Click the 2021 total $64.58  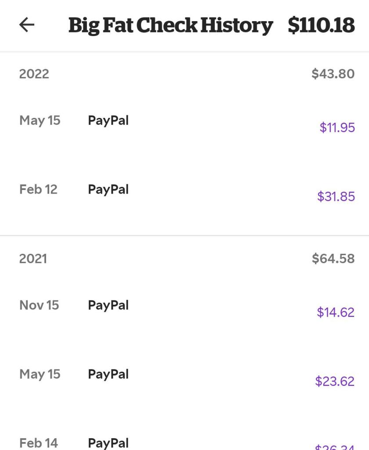click(x=333, y=259)
